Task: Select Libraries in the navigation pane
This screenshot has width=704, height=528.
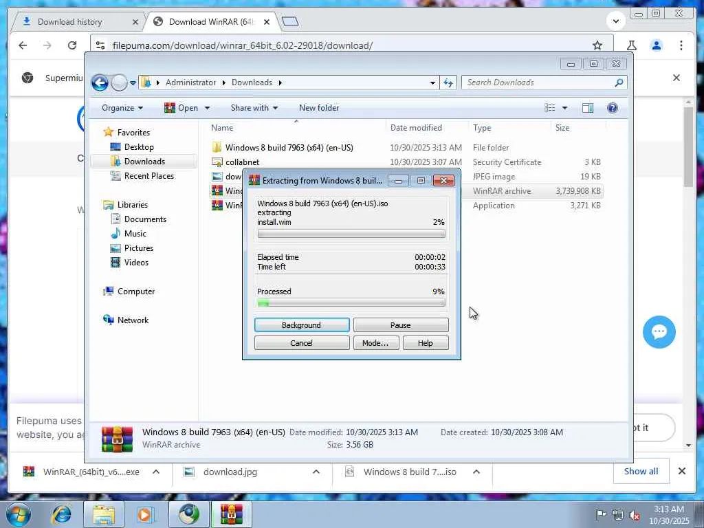Action: (133, 205)
